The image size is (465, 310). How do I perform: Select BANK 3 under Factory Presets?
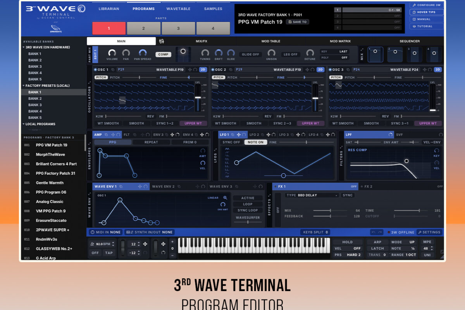[35, 105]
